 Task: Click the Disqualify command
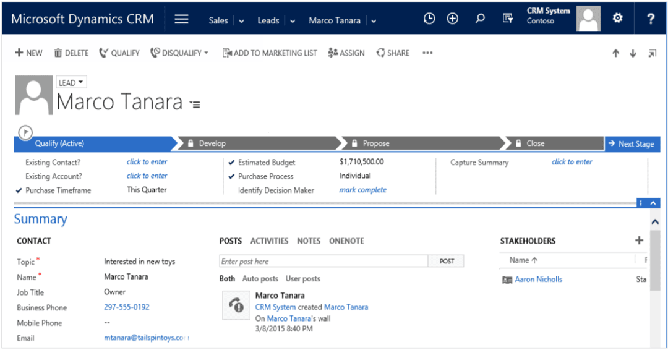(176, 53)
